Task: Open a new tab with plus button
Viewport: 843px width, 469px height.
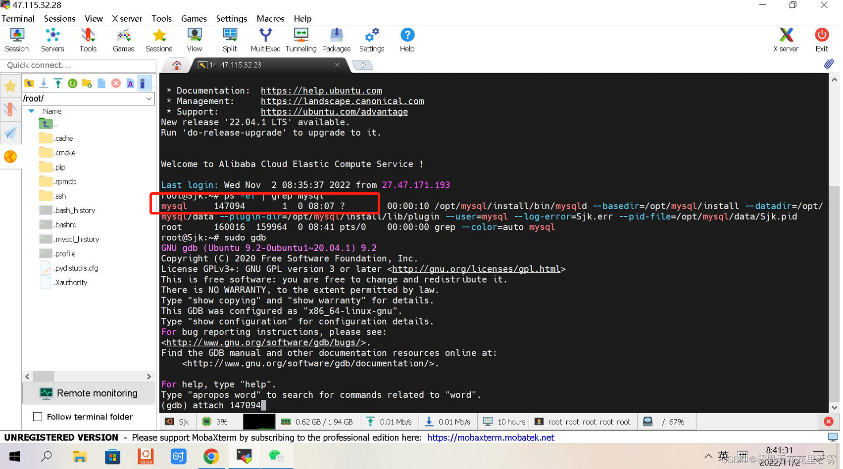Action: (362, 65)
